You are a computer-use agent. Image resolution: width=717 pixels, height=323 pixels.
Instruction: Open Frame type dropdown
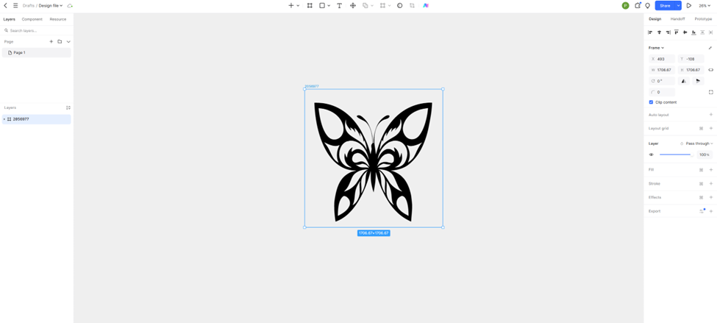tap(656, 48)
